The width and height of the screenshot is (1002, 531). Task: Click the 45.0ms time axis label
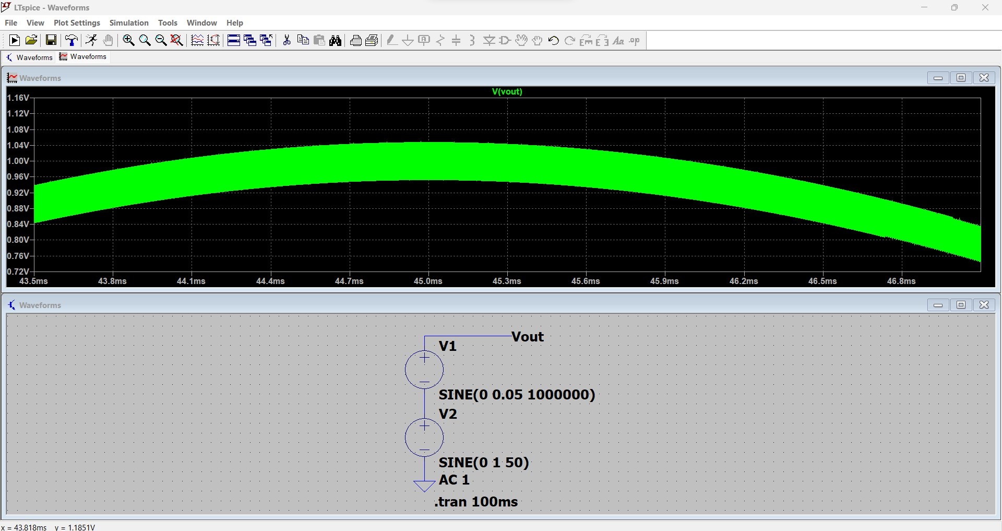(428, 281)
